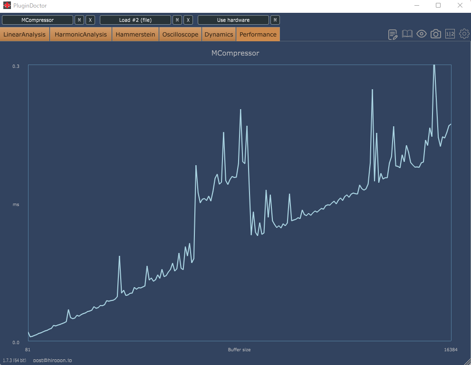Click the post@hiropon.jp email link

[53, 360]
